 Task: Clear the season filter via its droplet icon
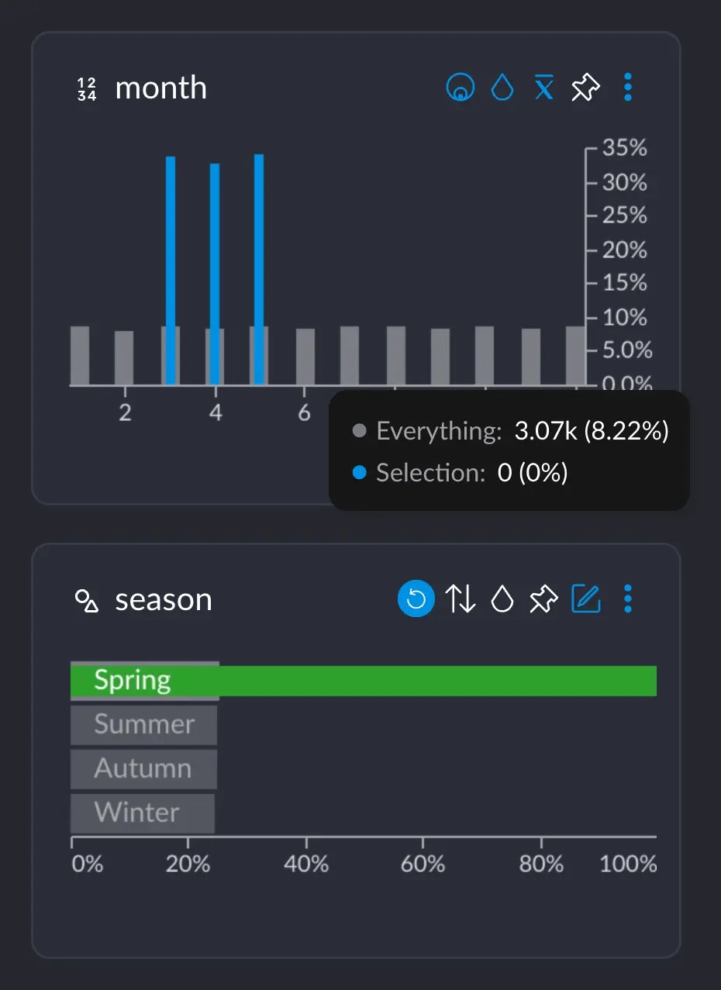tap(502, 599)
